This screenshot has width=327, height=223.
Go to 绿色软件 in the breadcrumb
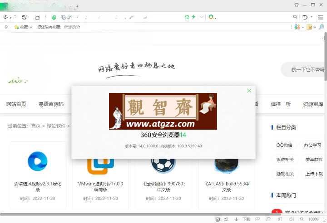point(56,126)
